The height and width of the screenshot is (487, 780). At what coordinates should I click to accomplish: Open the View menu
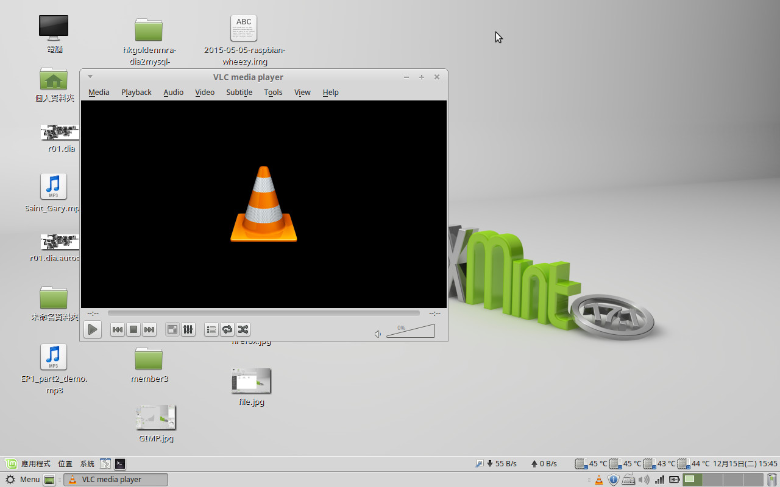click(x=302, y=93)
